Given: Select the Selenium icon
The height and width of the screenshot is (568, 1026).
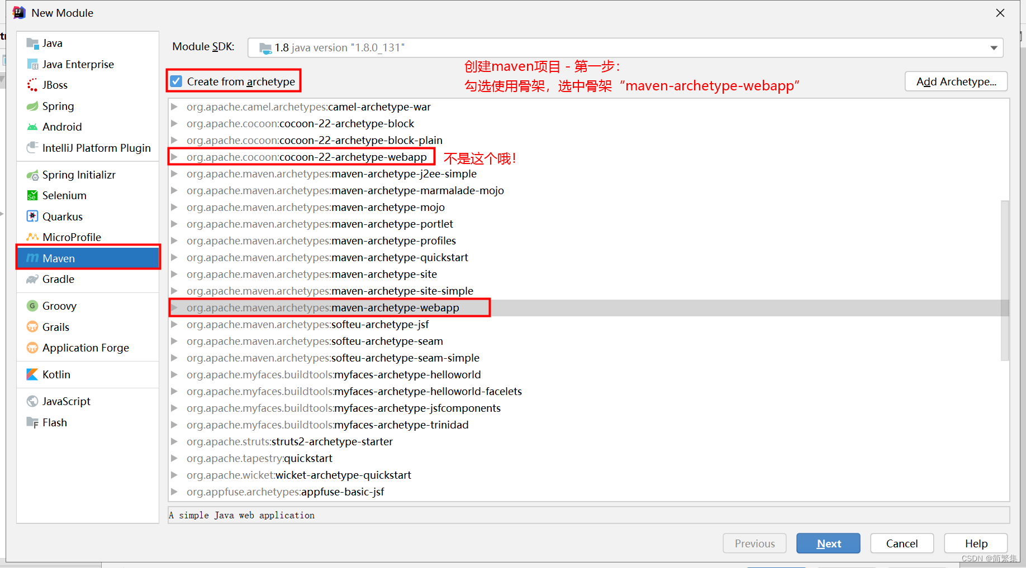Looking at the screenshot, I should coord(32,196).
